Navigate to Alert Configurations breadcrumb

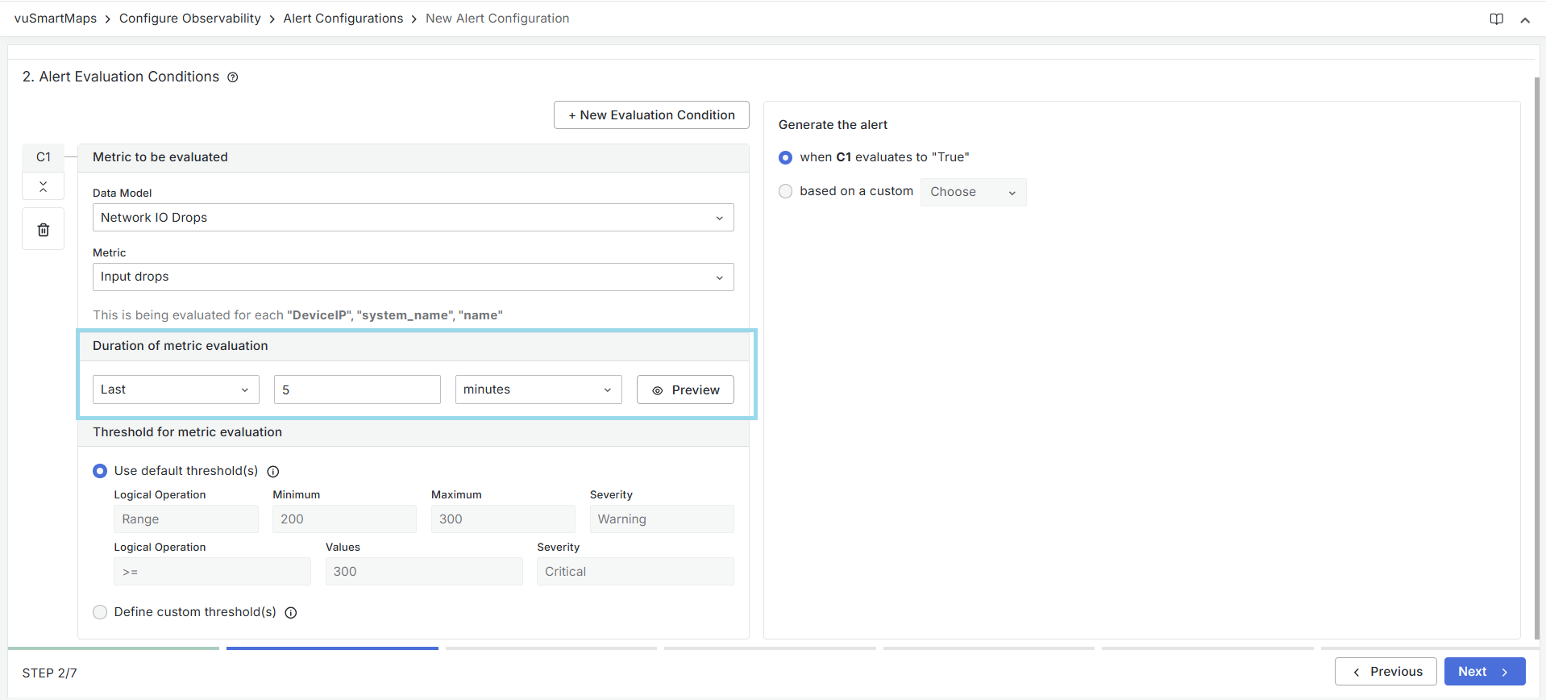tap(343, 19)
